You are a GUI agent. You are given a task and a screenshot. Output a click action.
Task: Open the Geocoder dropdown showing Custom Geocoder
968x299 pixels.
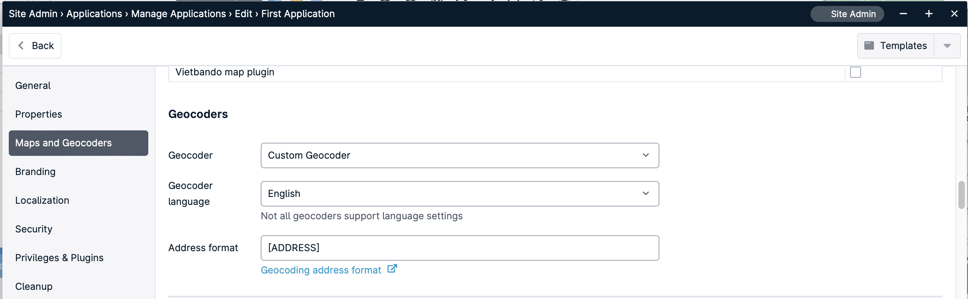pos(460,155)
